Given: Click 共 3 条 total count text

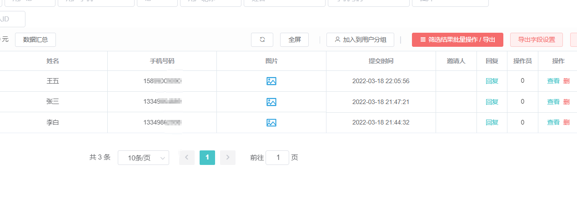Looking at the screenshot, I should coord(100,157).
